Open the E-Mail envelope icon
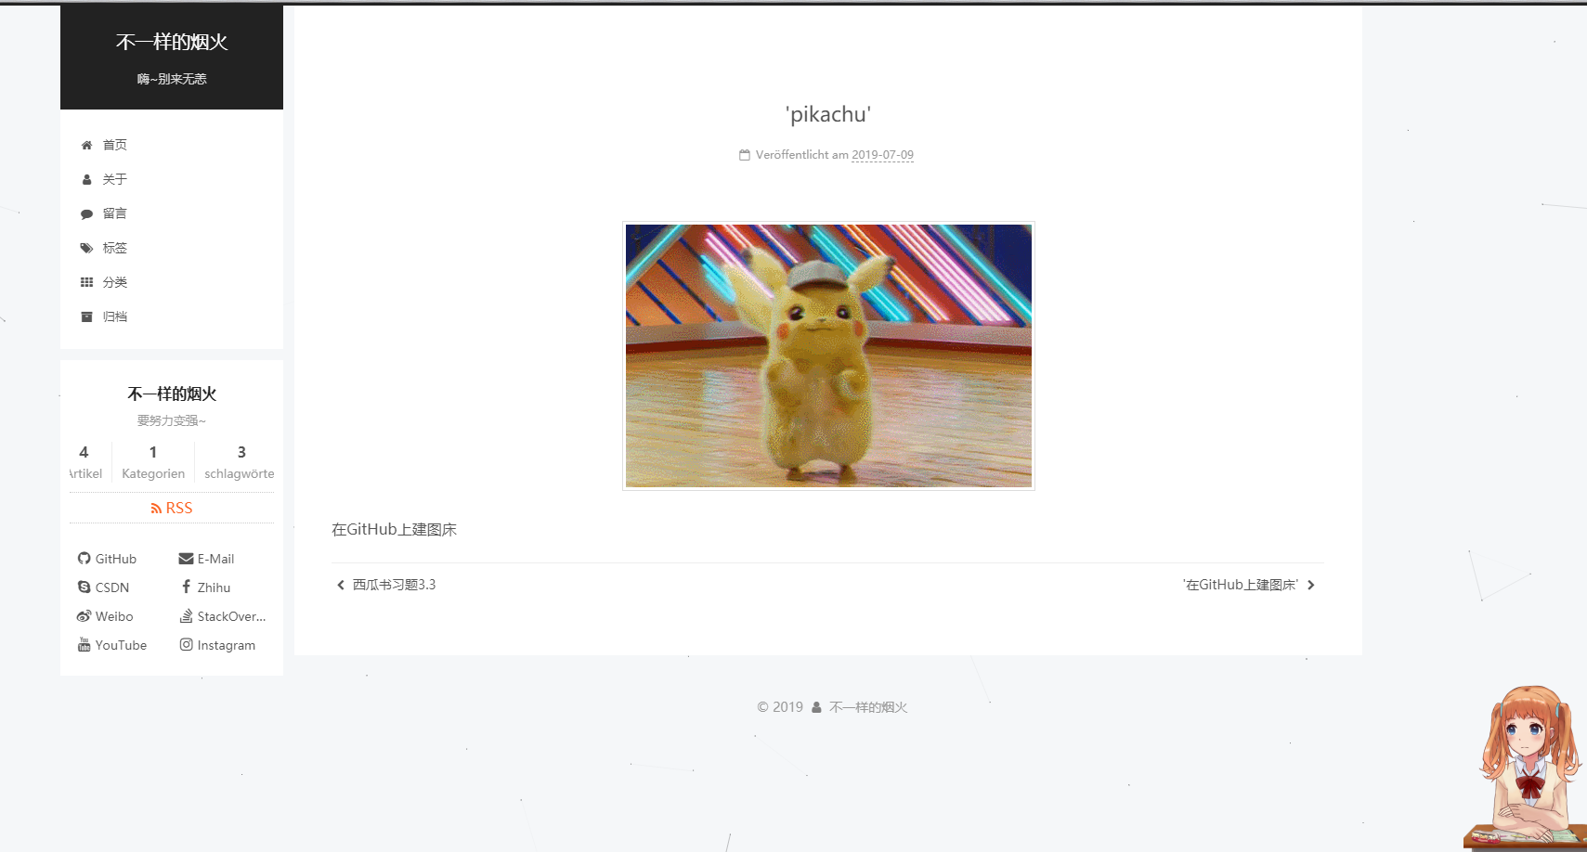 pos(187,558)
